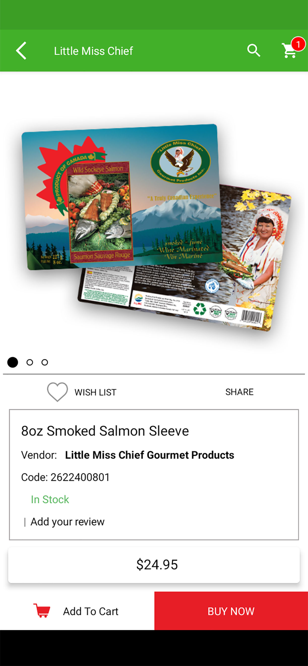Click the In Stock status text
This screenshot has width=308, height=666.
point(50,499)
